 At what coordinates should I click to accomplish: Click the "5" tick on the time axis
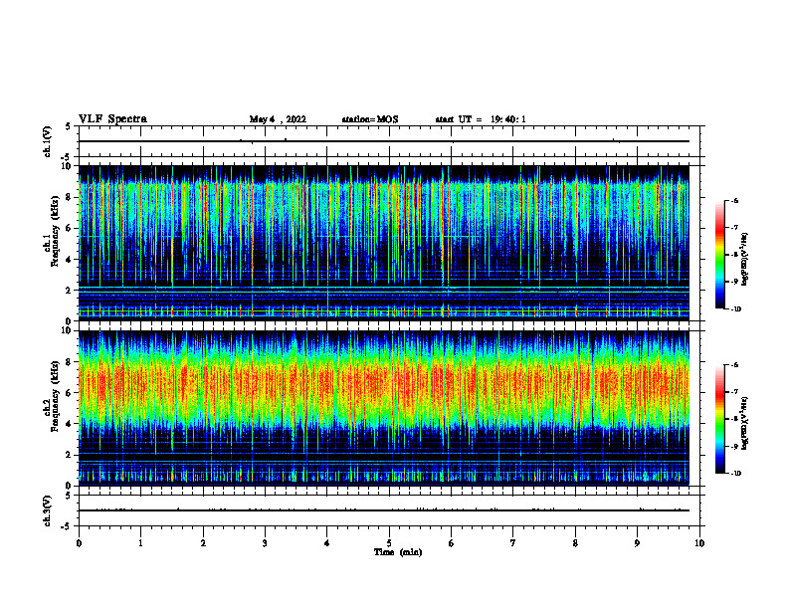point(389,543)
